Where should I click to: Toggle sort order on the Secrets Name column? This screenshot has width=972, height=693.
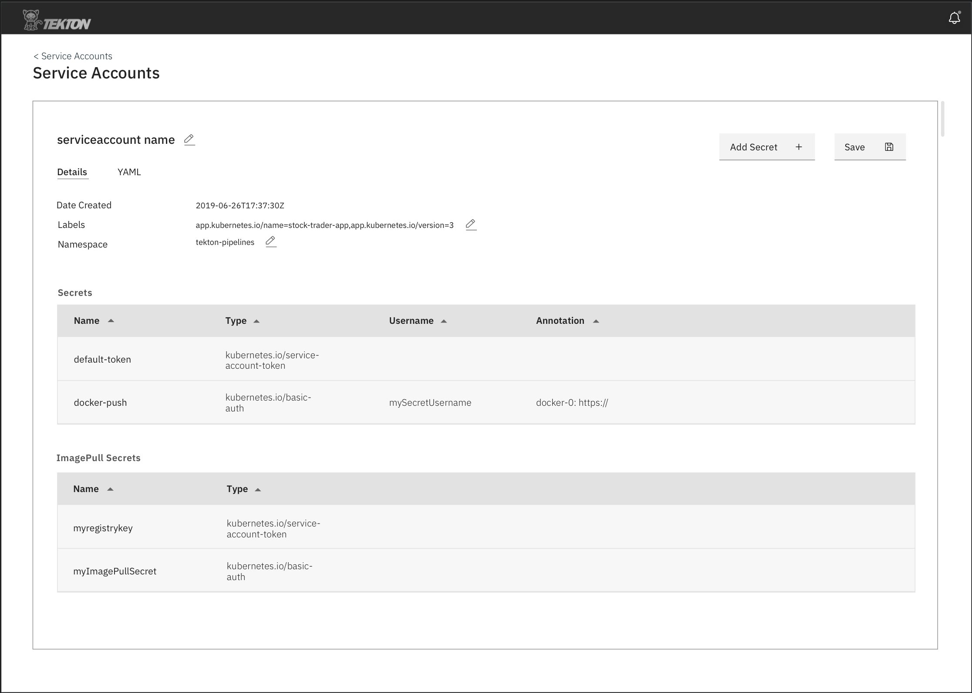point(111,320)
